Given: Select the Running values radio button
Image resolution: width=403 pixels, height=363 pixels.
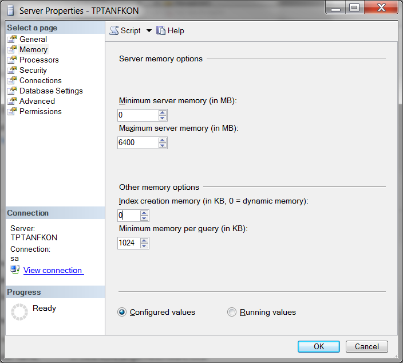Looking at the screenshot, I should click(x=232, y=313).
